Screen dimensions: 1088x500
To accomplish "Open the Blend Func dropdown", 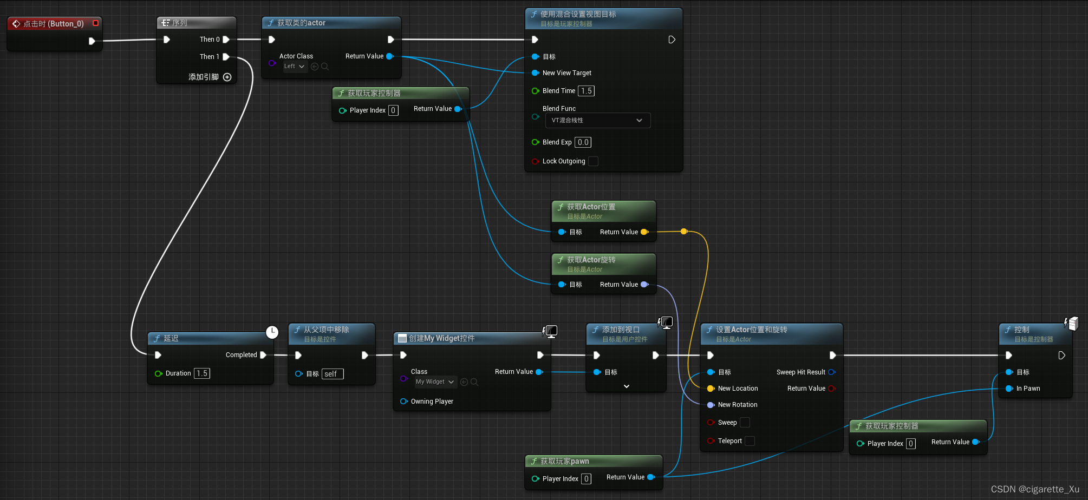I will click(x=597, y=120).
